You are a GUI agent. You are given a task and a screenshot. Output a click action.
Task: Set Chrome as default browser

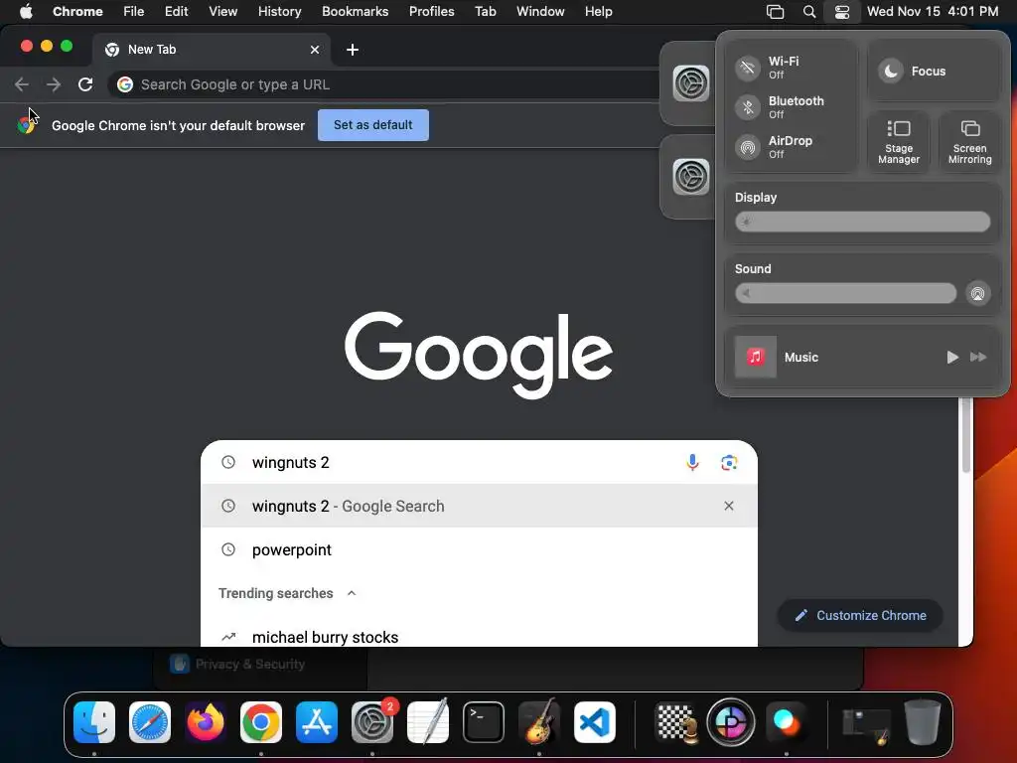coord(373,124)
